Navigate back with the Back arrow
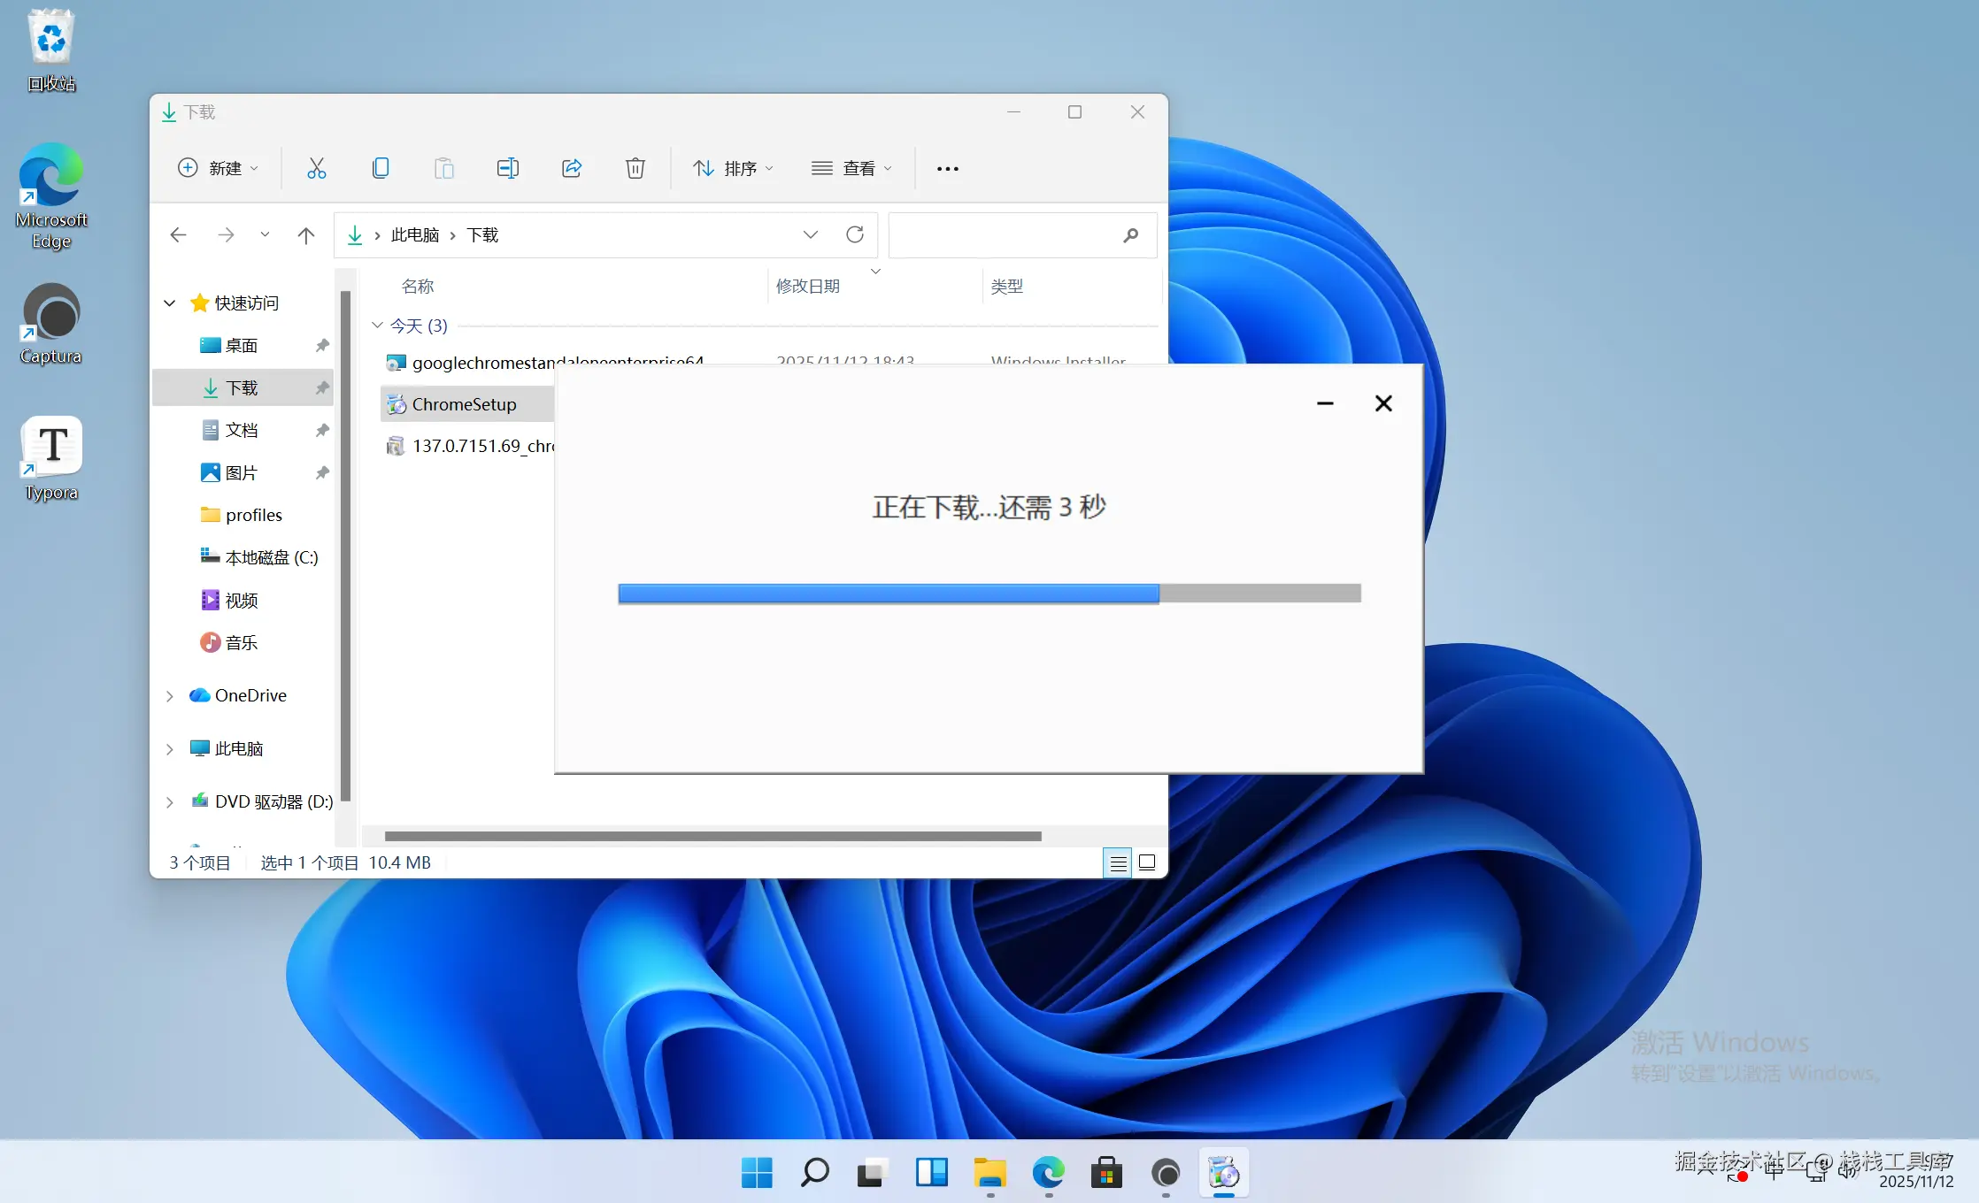The image size is (1979, 1203). pyautogui.click(x=179, y=234)
